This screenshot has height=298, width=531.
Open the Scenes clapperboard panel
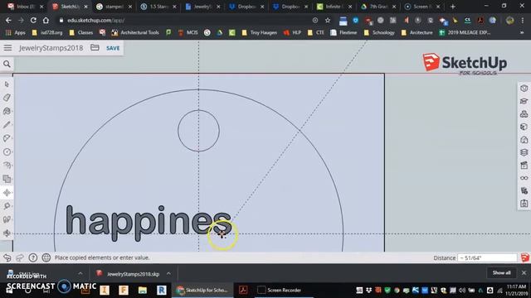click(x=524, y=166)
